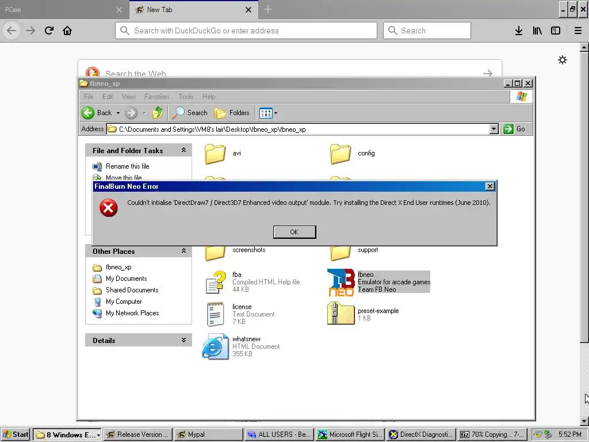Toggle the browser sidebar icon

tap(556, 31)
